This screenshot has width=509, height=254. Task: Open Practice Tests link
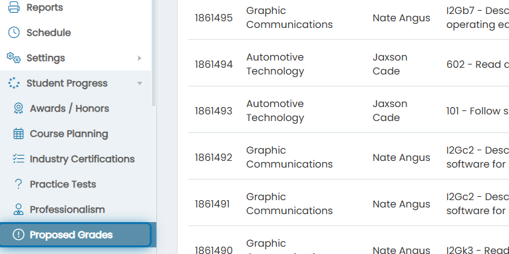pyautogui.click(x=63, y=184)
